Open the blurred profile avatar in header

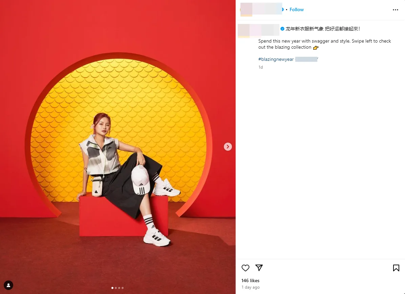[246, 9]
